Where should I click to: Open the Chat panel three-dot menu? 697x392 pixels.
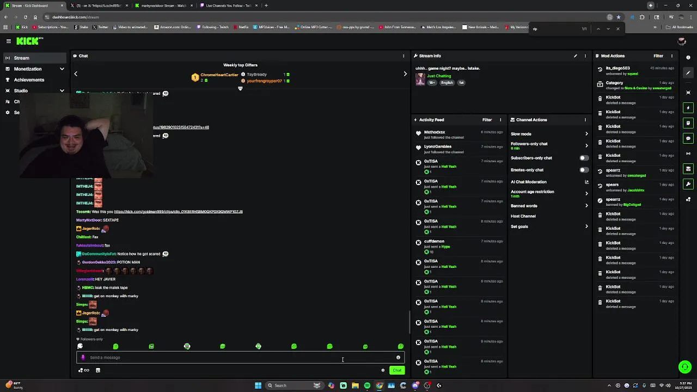coord(403,56)
